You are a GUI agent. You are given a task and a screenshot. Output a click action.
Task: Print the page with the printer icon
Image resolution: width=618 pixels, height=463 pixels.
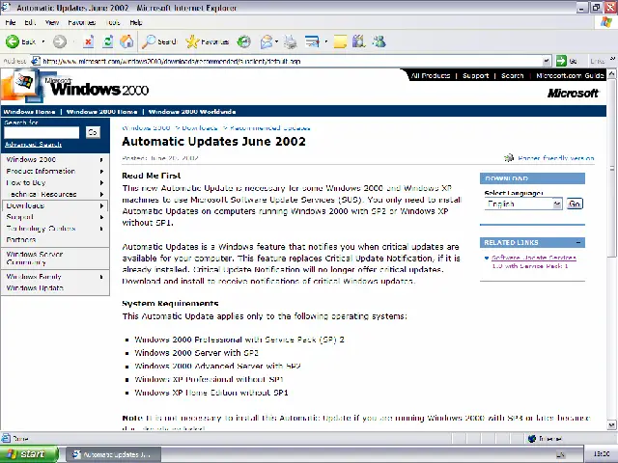(x=291, y=41)
